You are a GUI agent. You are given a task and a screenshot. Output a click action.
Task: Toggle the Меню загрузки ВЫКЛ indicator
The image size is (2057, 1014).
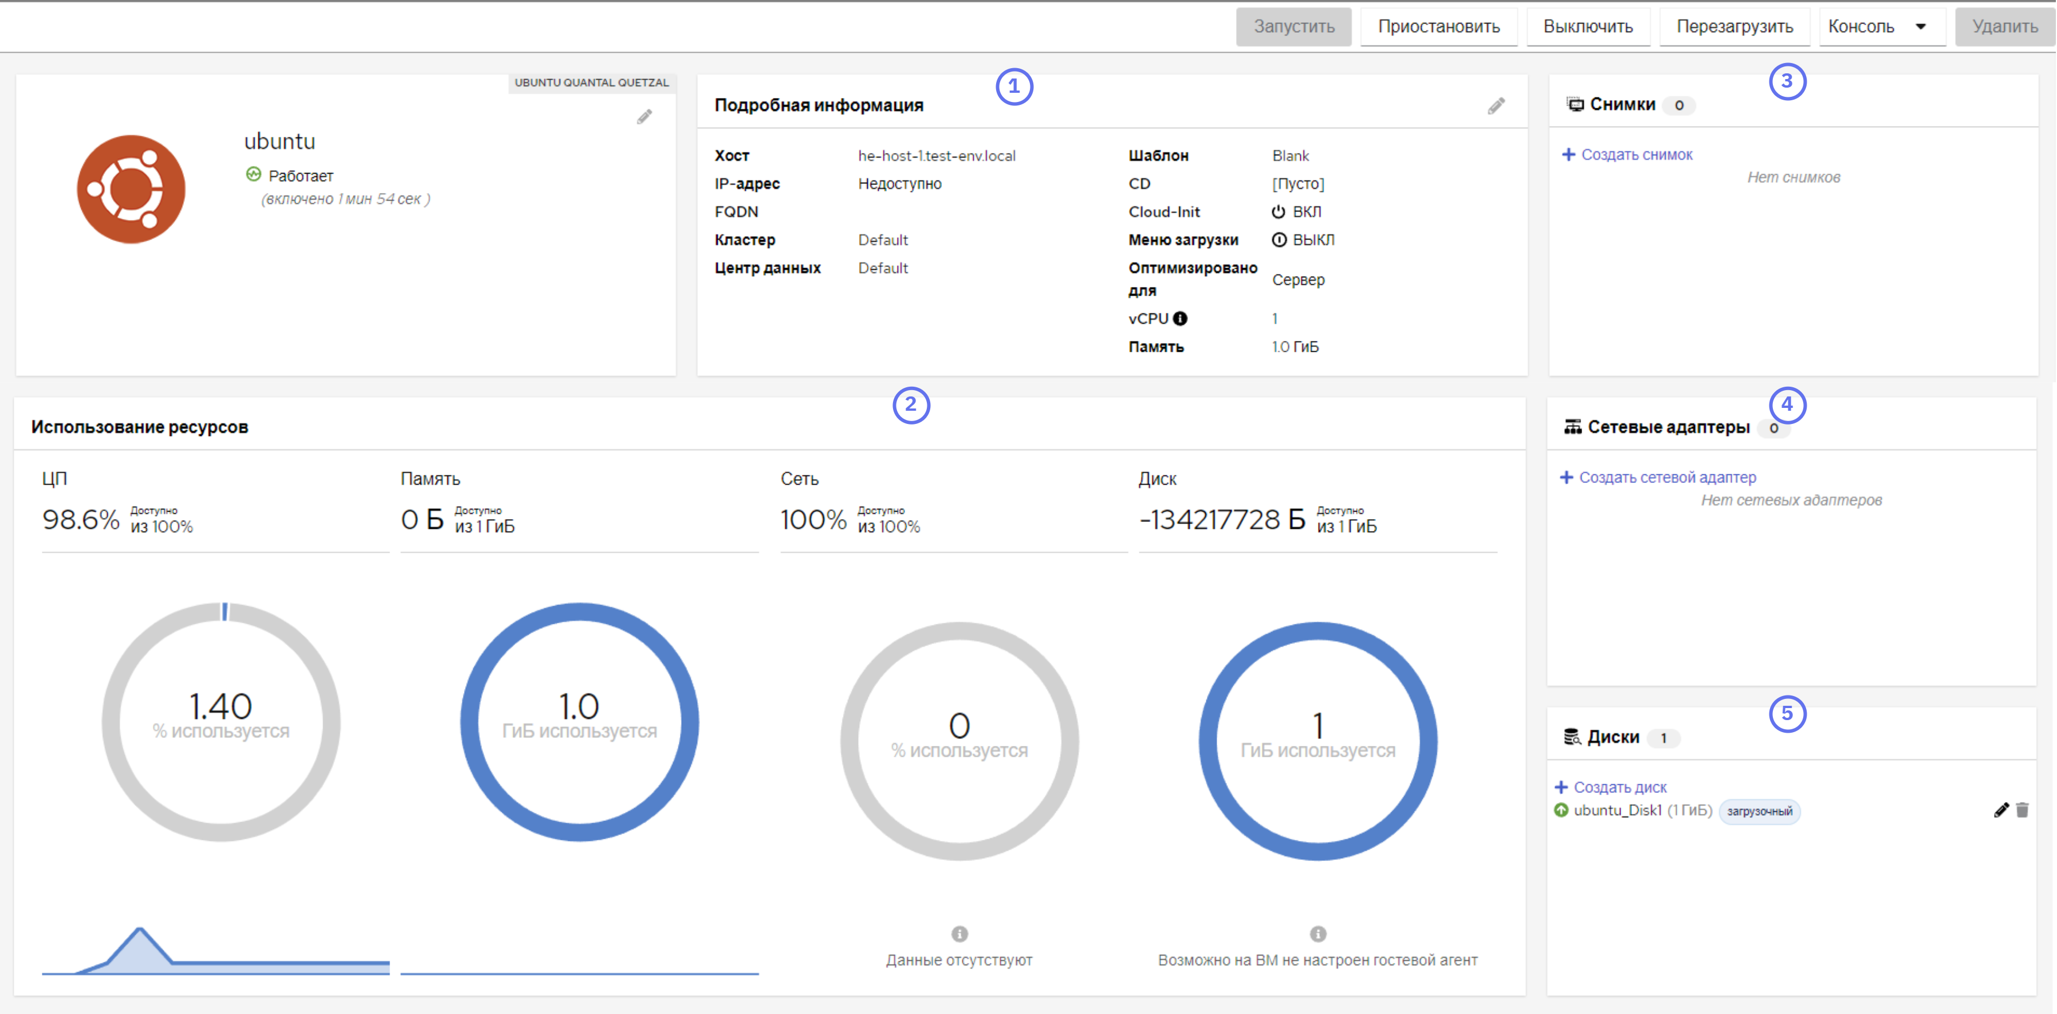tap(1279, 239)
